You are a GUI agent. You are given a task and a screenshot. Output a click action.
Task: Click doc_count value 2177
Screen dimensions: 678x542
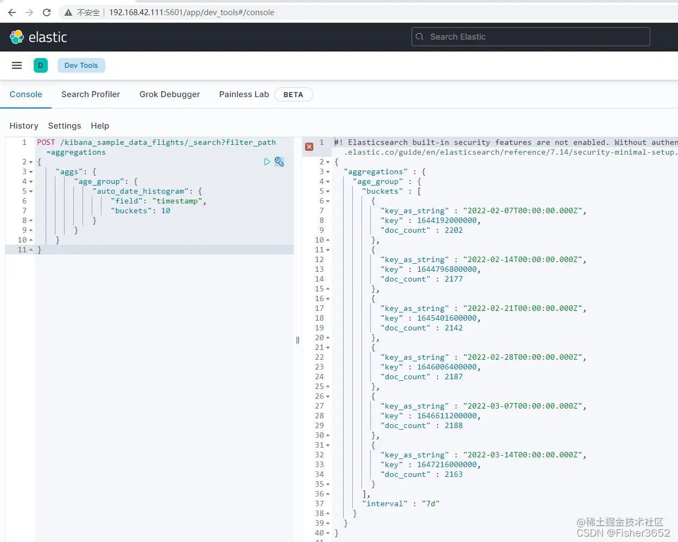click(454, 279)
